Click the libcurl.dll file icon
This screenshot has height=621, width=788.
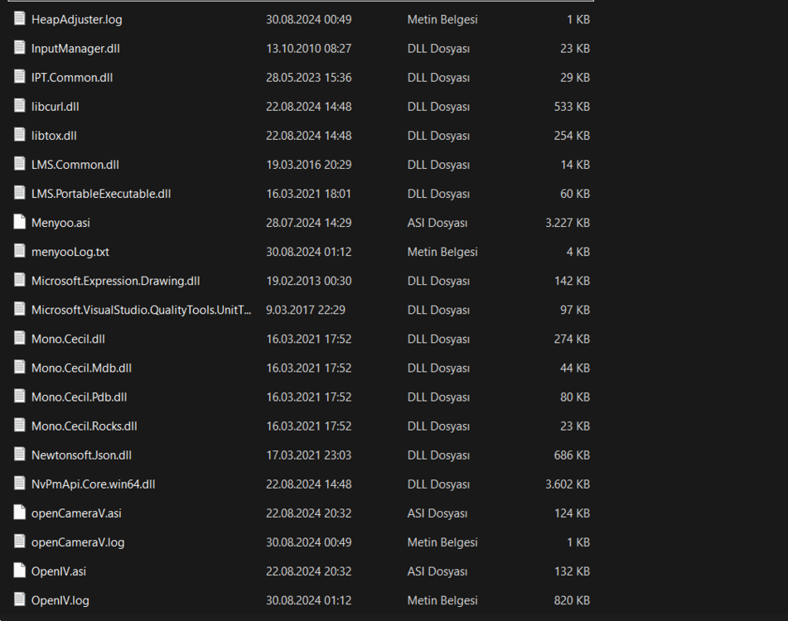point(20,106)
